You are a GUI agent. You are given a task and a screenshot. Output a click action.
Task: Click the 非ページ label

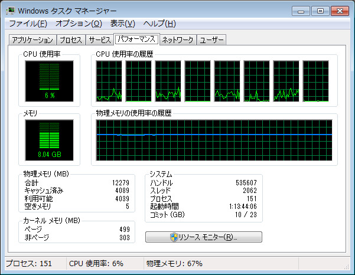click(37, 237)
